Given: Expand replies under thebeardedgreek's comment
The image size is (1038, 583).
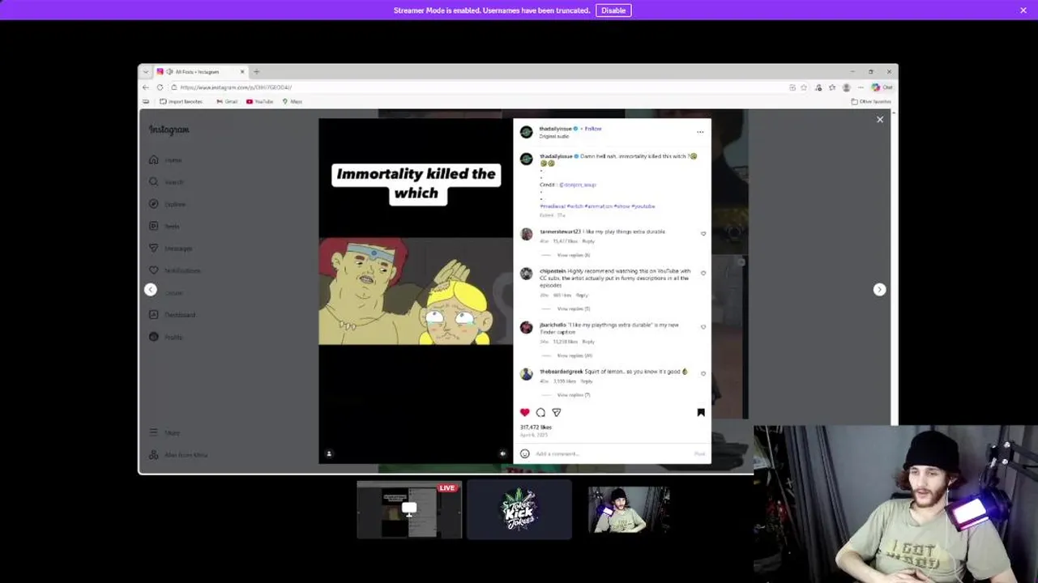Looking at the screenshot, I should pos(573,395).
